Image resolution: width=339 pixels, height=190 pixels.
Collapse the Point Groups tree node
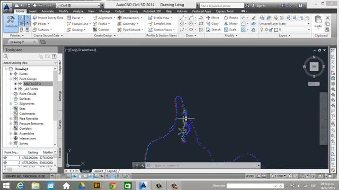pos(11,79)
